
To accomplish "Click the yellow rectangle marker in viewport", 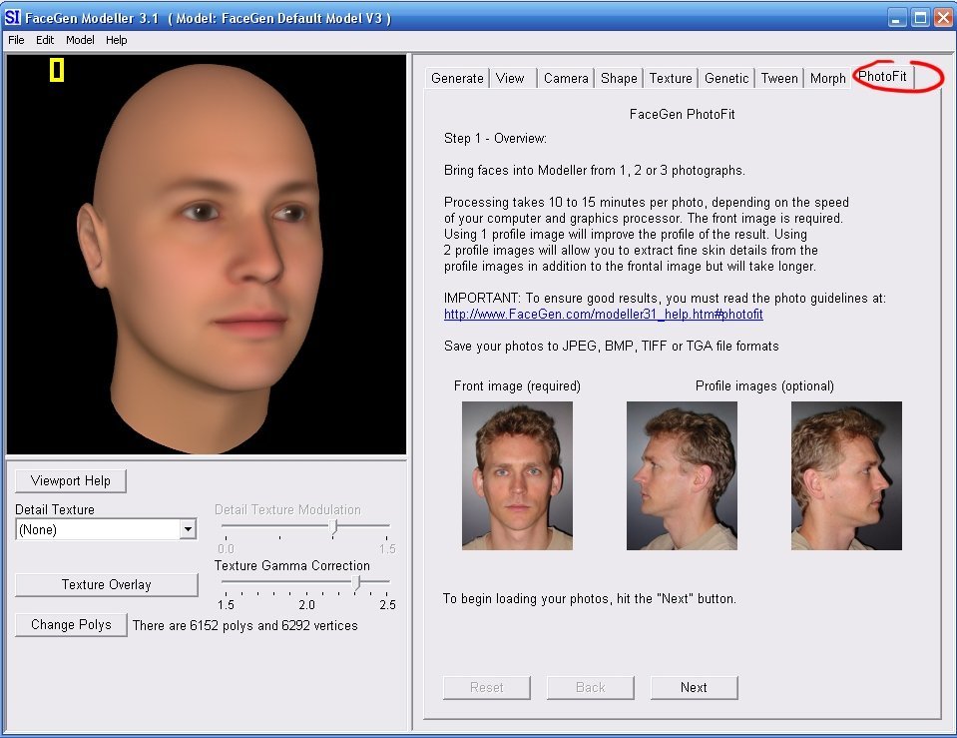I will click(x=57, y=70).
